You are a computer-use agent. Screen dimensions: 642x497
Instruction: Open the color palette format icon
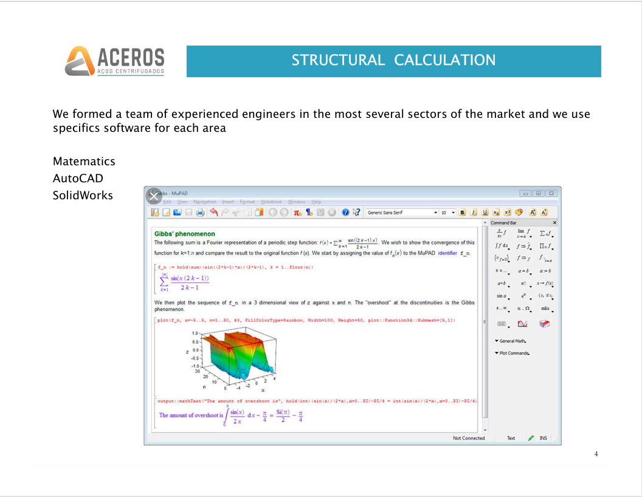tap(519, 212)
